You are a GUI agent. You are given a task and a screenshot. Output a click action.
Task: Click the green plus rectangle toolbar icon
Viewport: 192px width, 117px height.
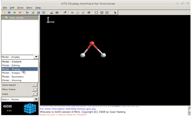(x=102, y=13)
